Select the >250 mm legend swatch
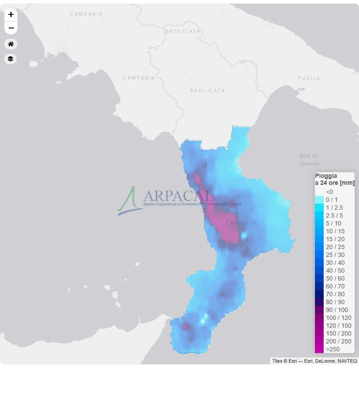Image resolution: width=359 pixels, height=402 pixels. pos(319,349)
